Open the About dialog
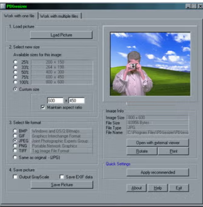Screen dimensions: 203x207 pos(136,188)
